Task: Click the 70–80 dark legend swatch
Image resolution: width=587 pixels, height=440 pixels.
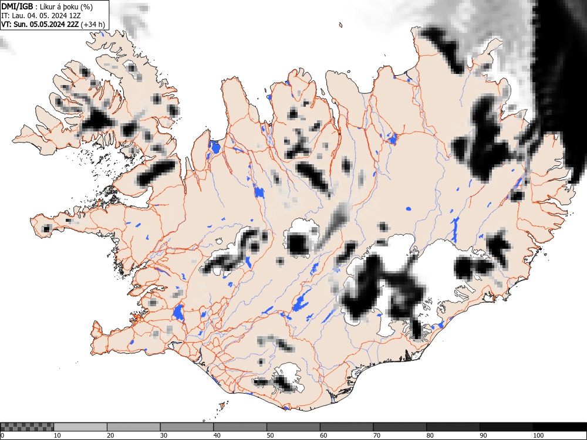Action: (x=400, y=427)
